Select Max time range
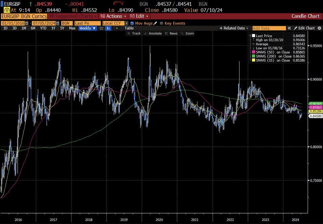Viewport: 323px width, 224px height. [72, 28]
